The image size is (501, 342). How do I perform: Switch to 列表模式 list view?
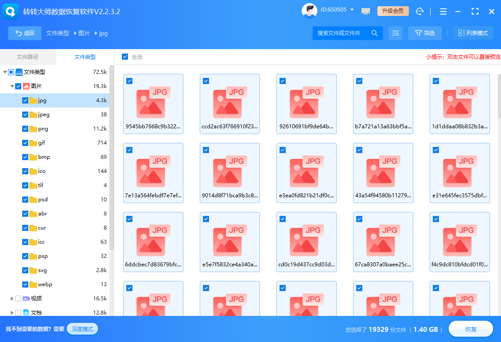click(x=473, y=33)
